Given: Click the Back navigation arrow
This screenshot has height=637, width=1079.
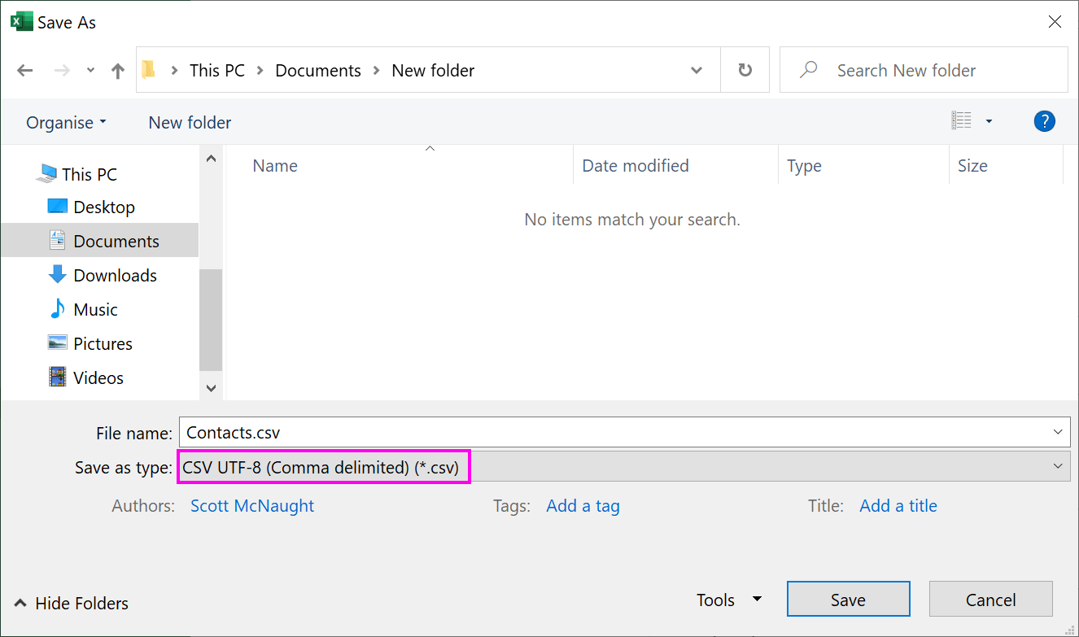Looking at the screenshot, I should 25,71.
